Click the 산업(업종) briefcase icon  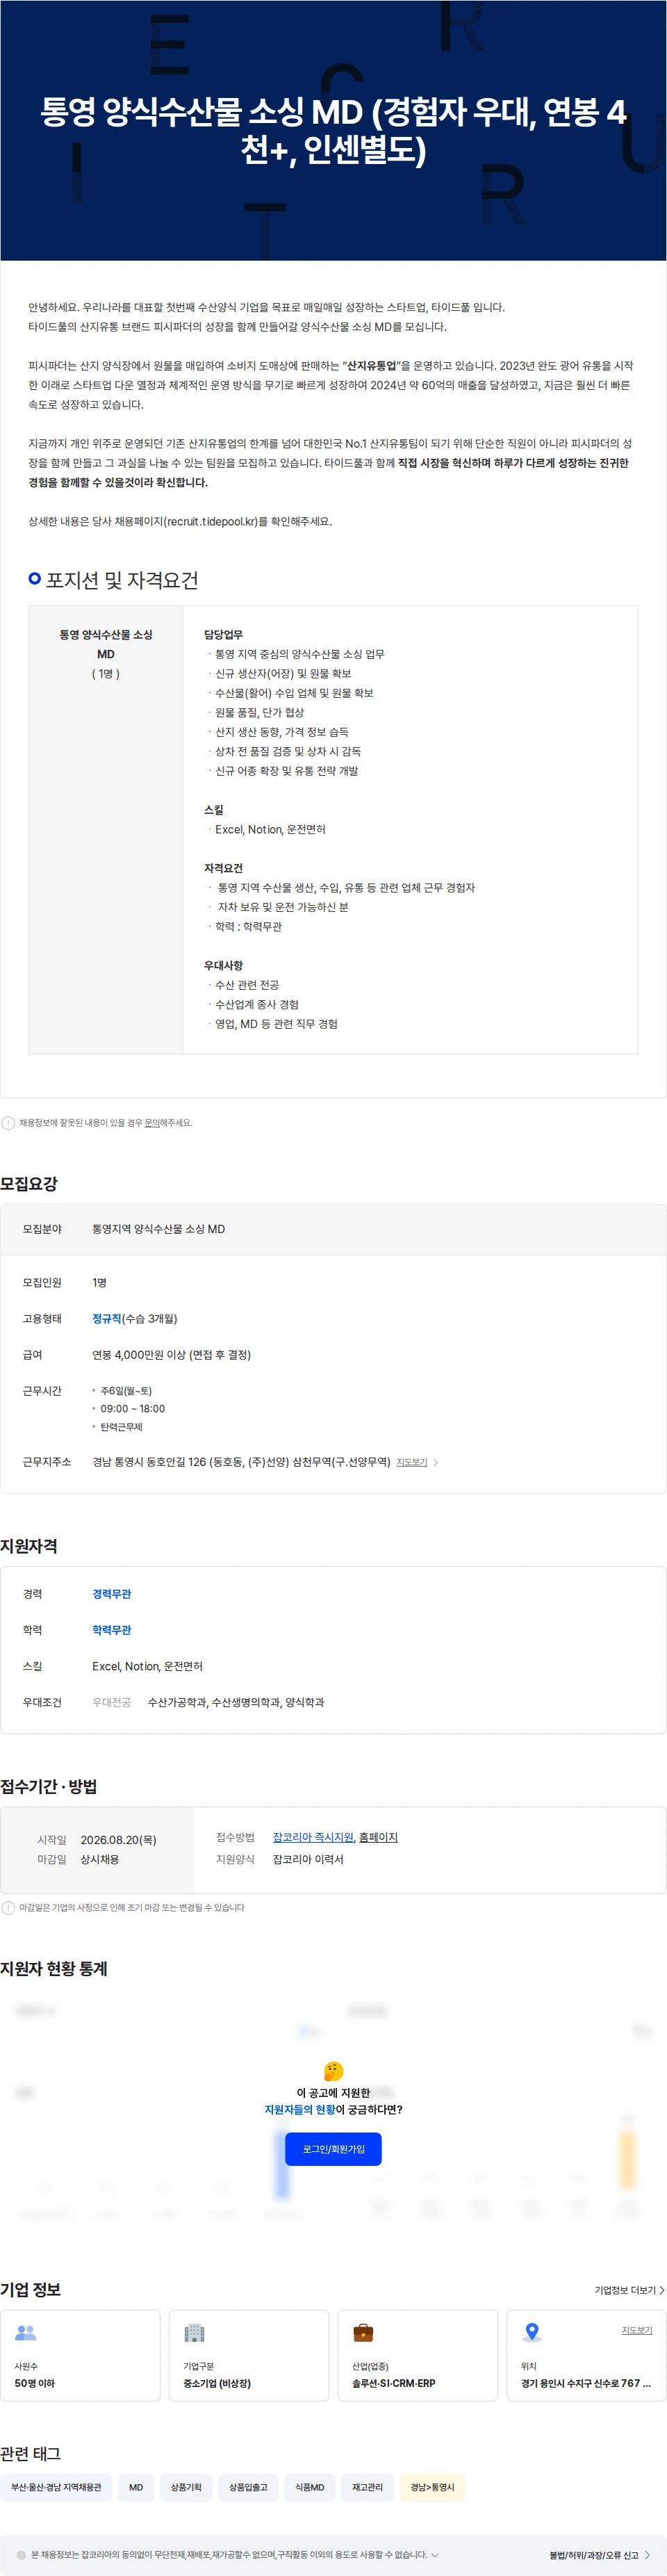coord(363,2332)
